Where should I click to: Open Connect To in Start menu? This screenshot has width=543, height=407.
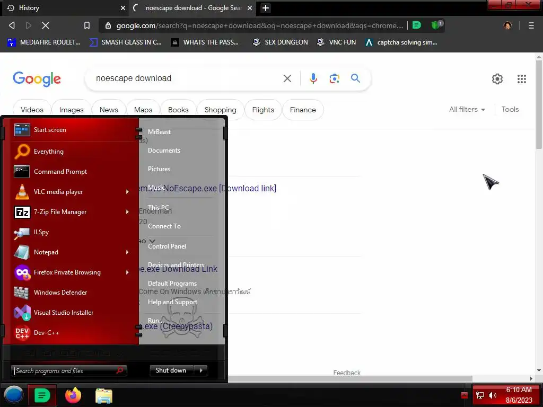coord(164,226)
